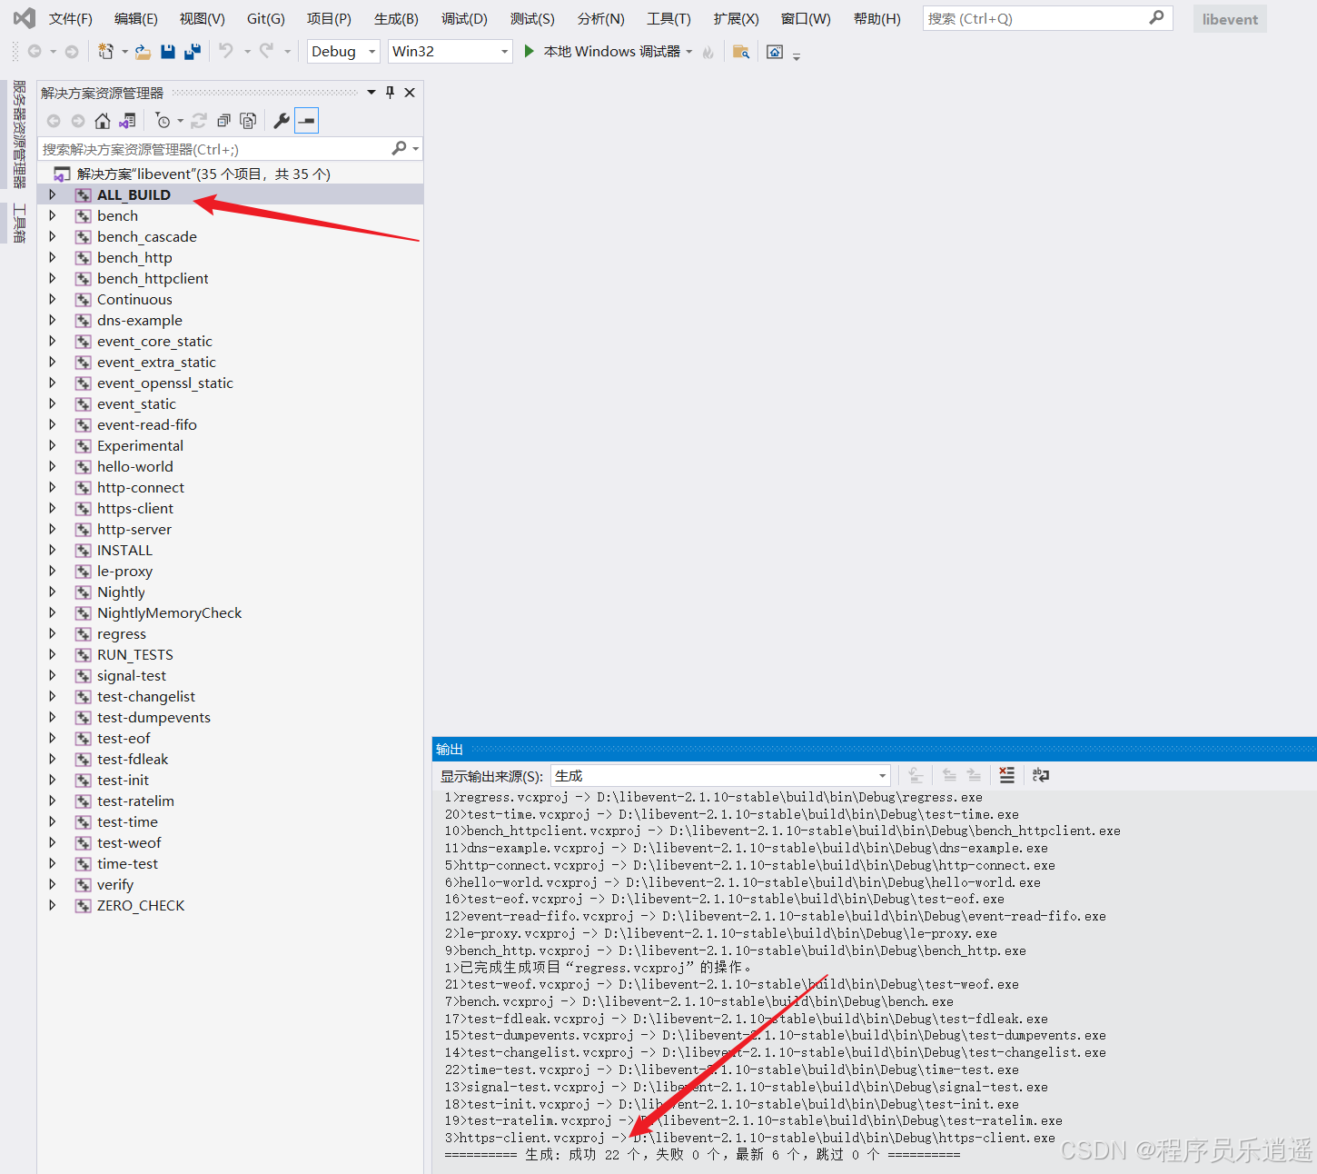The width and height of the screenshot is (1317, 1174).
Task: Open the 工具(T) tools menu
Action: [x=668, y=19]
